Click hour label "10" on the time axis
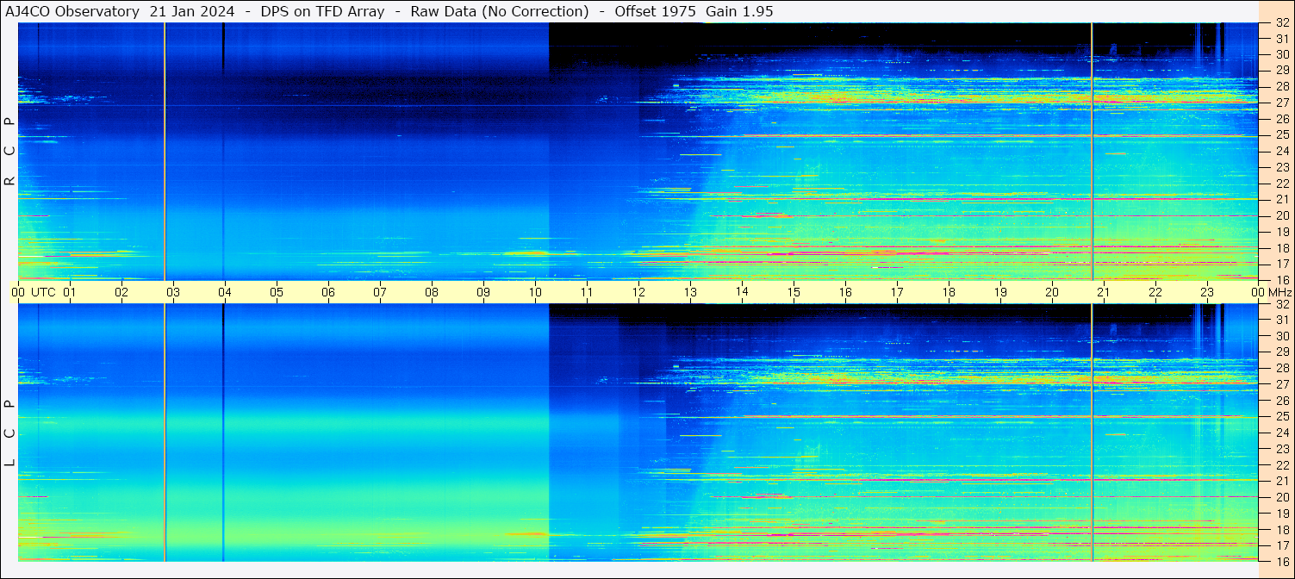Screen dimensions: 1295x579 [535, 292]
